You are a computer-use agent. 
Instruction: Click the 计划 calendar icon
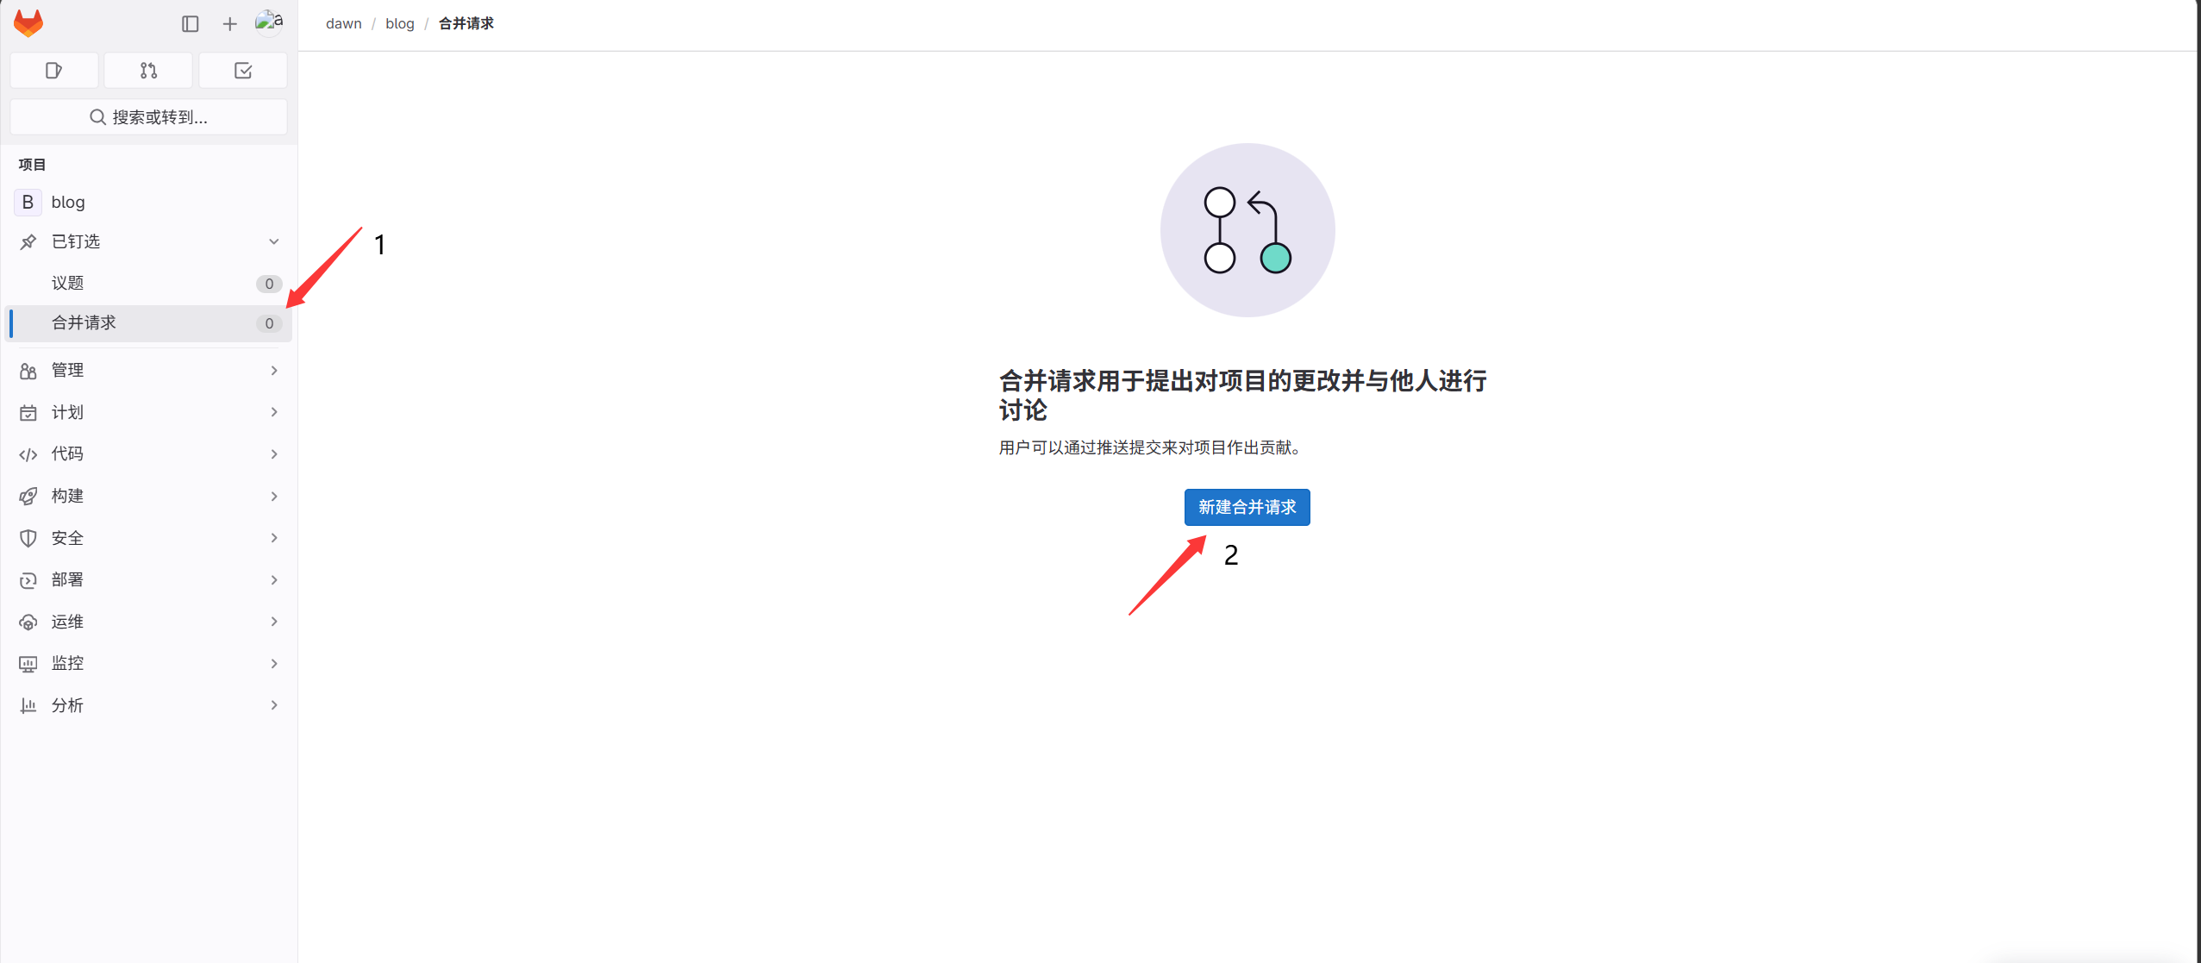28,413
